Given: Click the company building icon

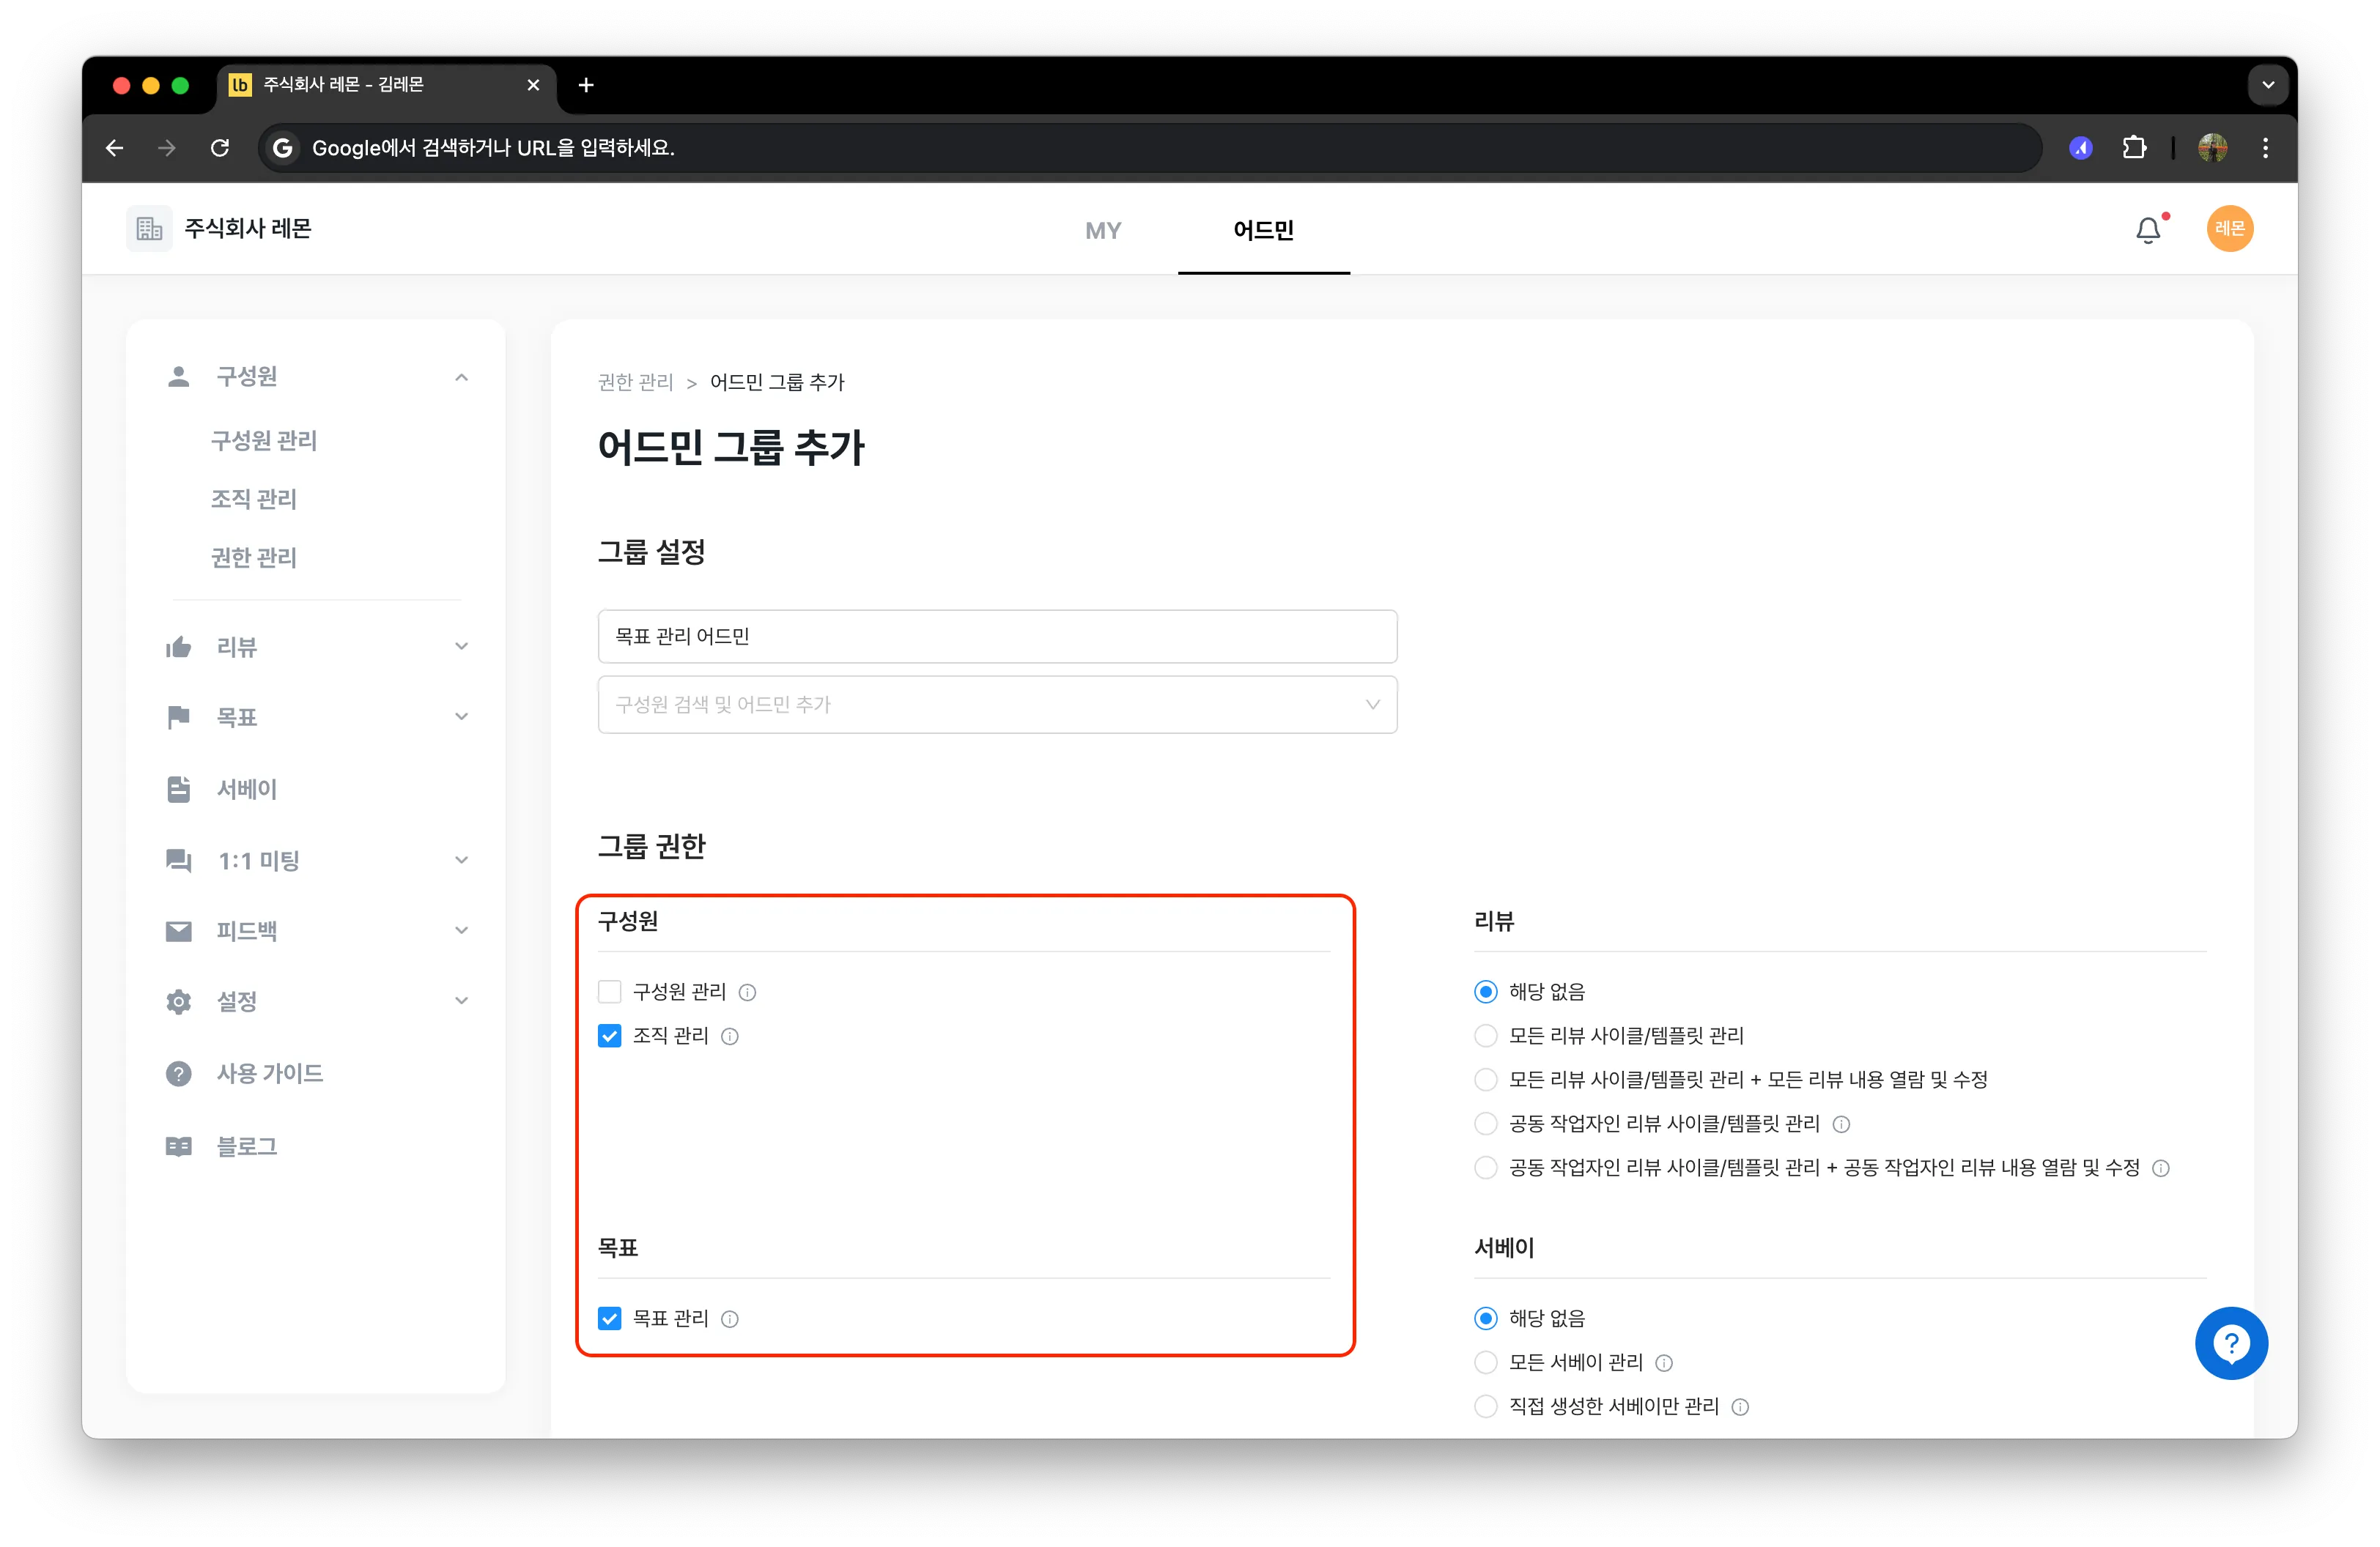Looking at the screenshot, I should pos(149,229).
